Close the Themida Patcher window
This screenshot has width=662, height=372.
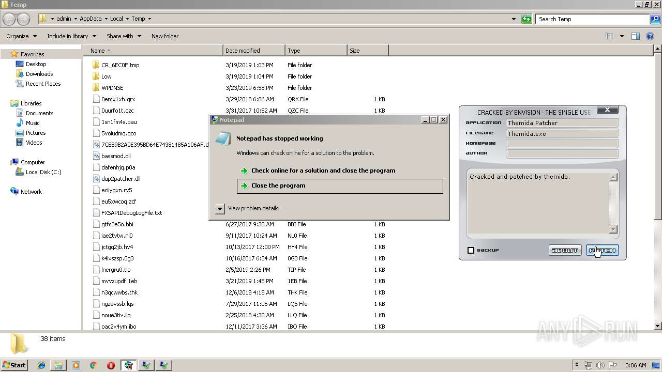tap(608, 110)
